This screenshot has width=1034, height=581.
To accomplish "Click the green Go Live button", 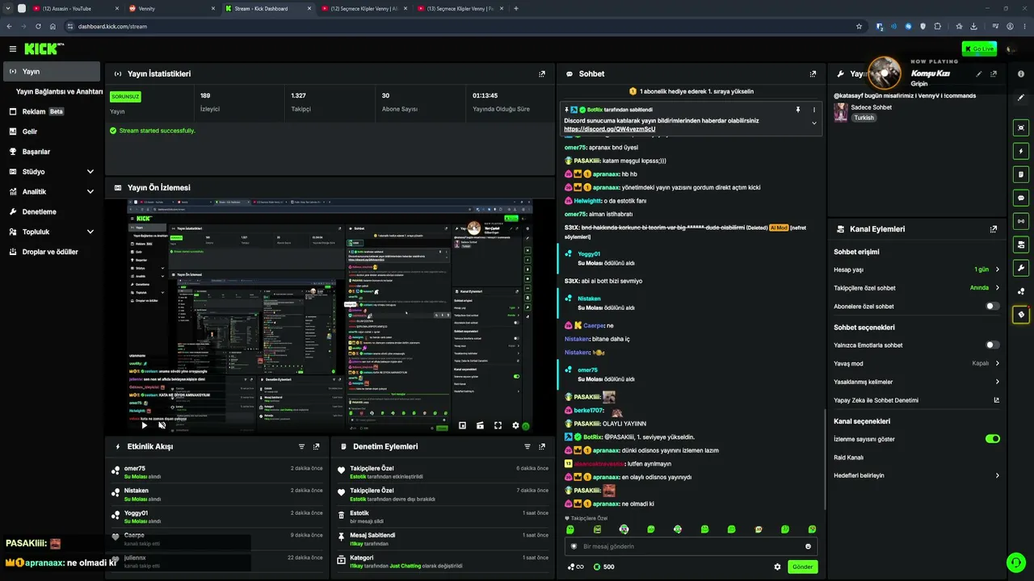I will [979, 48].
